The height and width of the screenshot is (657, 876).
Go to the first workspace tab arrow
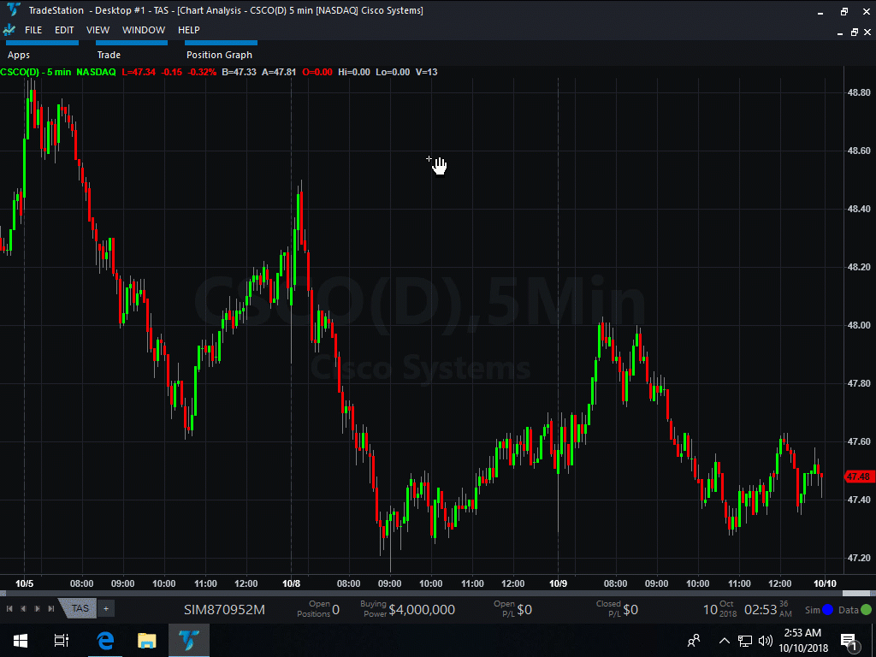pyautogui.click(x=9, y=608)
